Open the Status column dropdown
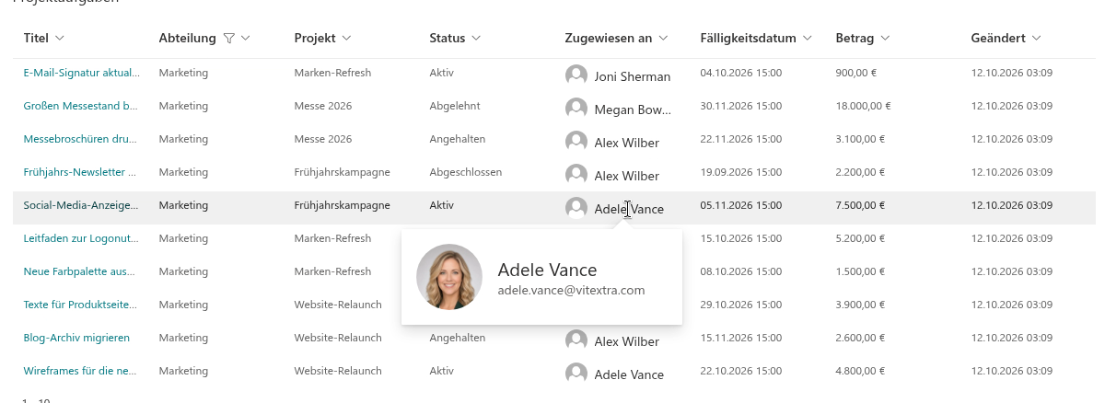This screenshot has width=1105, height=403. (x=475, y=38)
